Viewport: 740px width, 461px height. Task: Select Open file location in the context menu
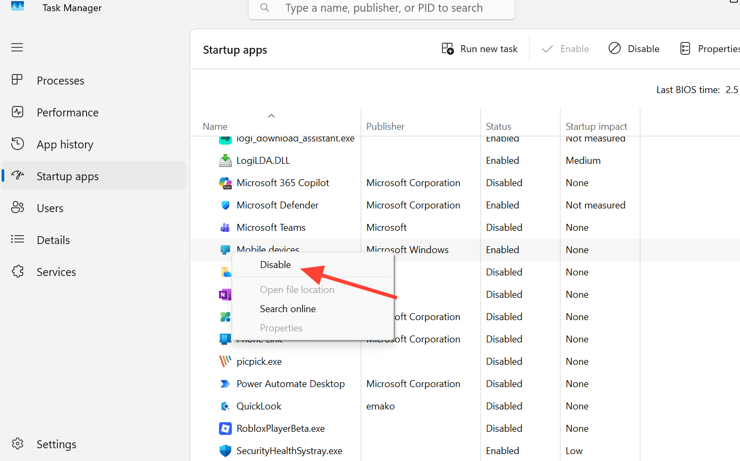tap(297, 290)
